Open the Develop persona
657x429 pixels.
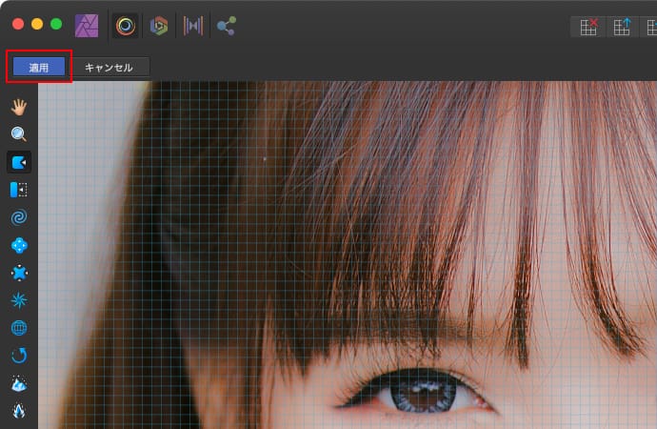pos(159,26)
